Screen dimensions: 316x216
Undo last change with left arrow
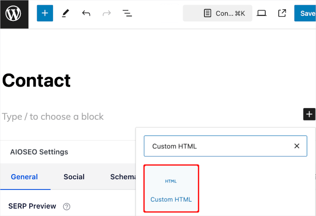tap(86, 13)
